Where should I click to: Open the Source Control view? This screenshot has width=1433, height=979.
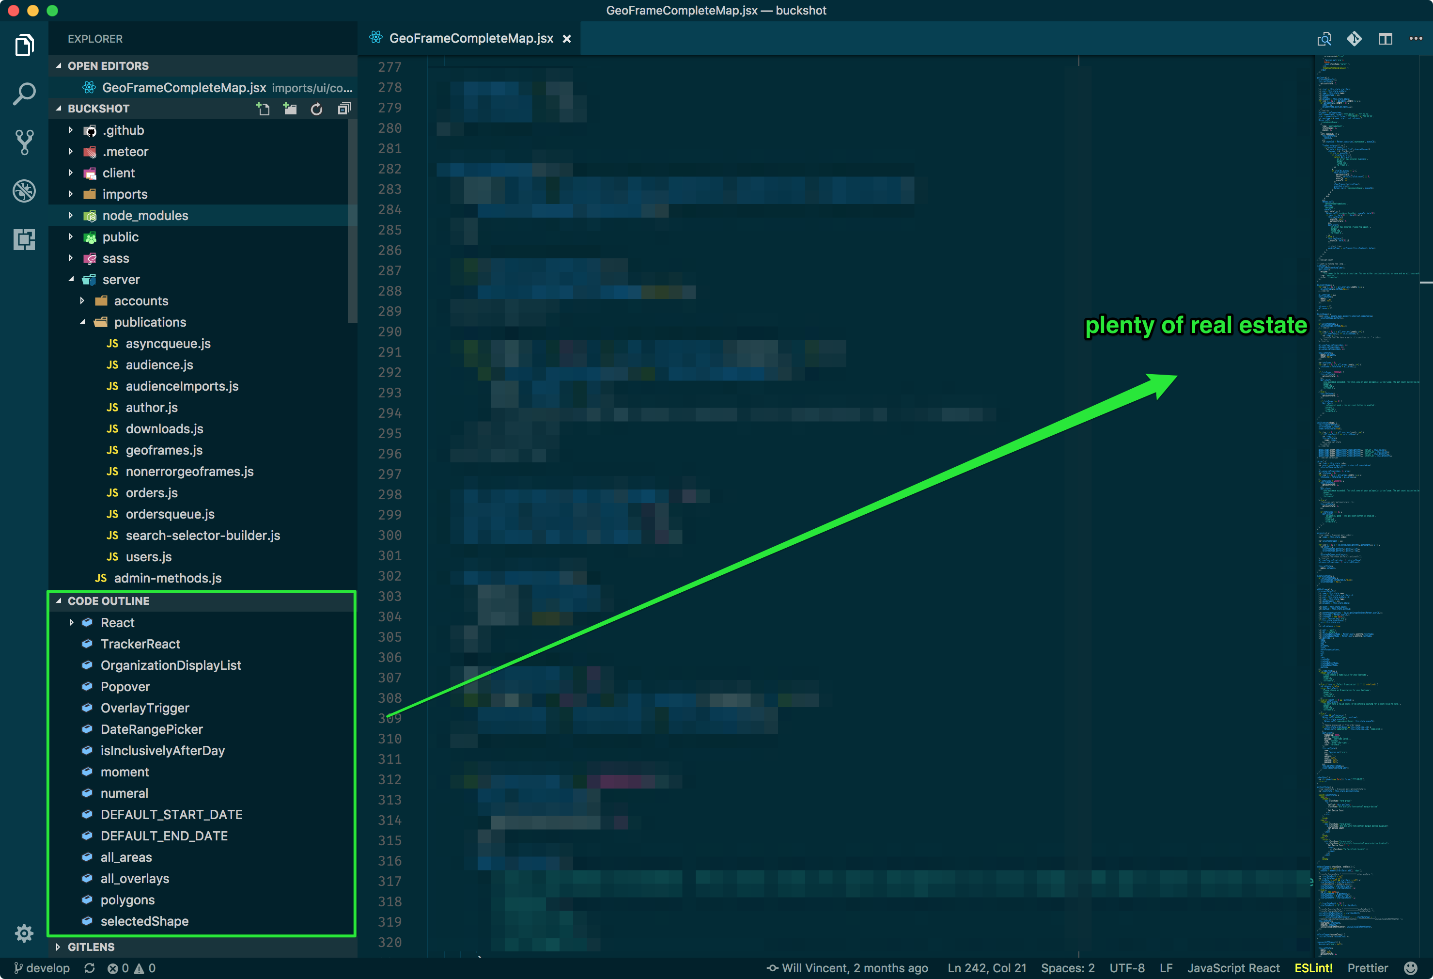tap(24, 142)
